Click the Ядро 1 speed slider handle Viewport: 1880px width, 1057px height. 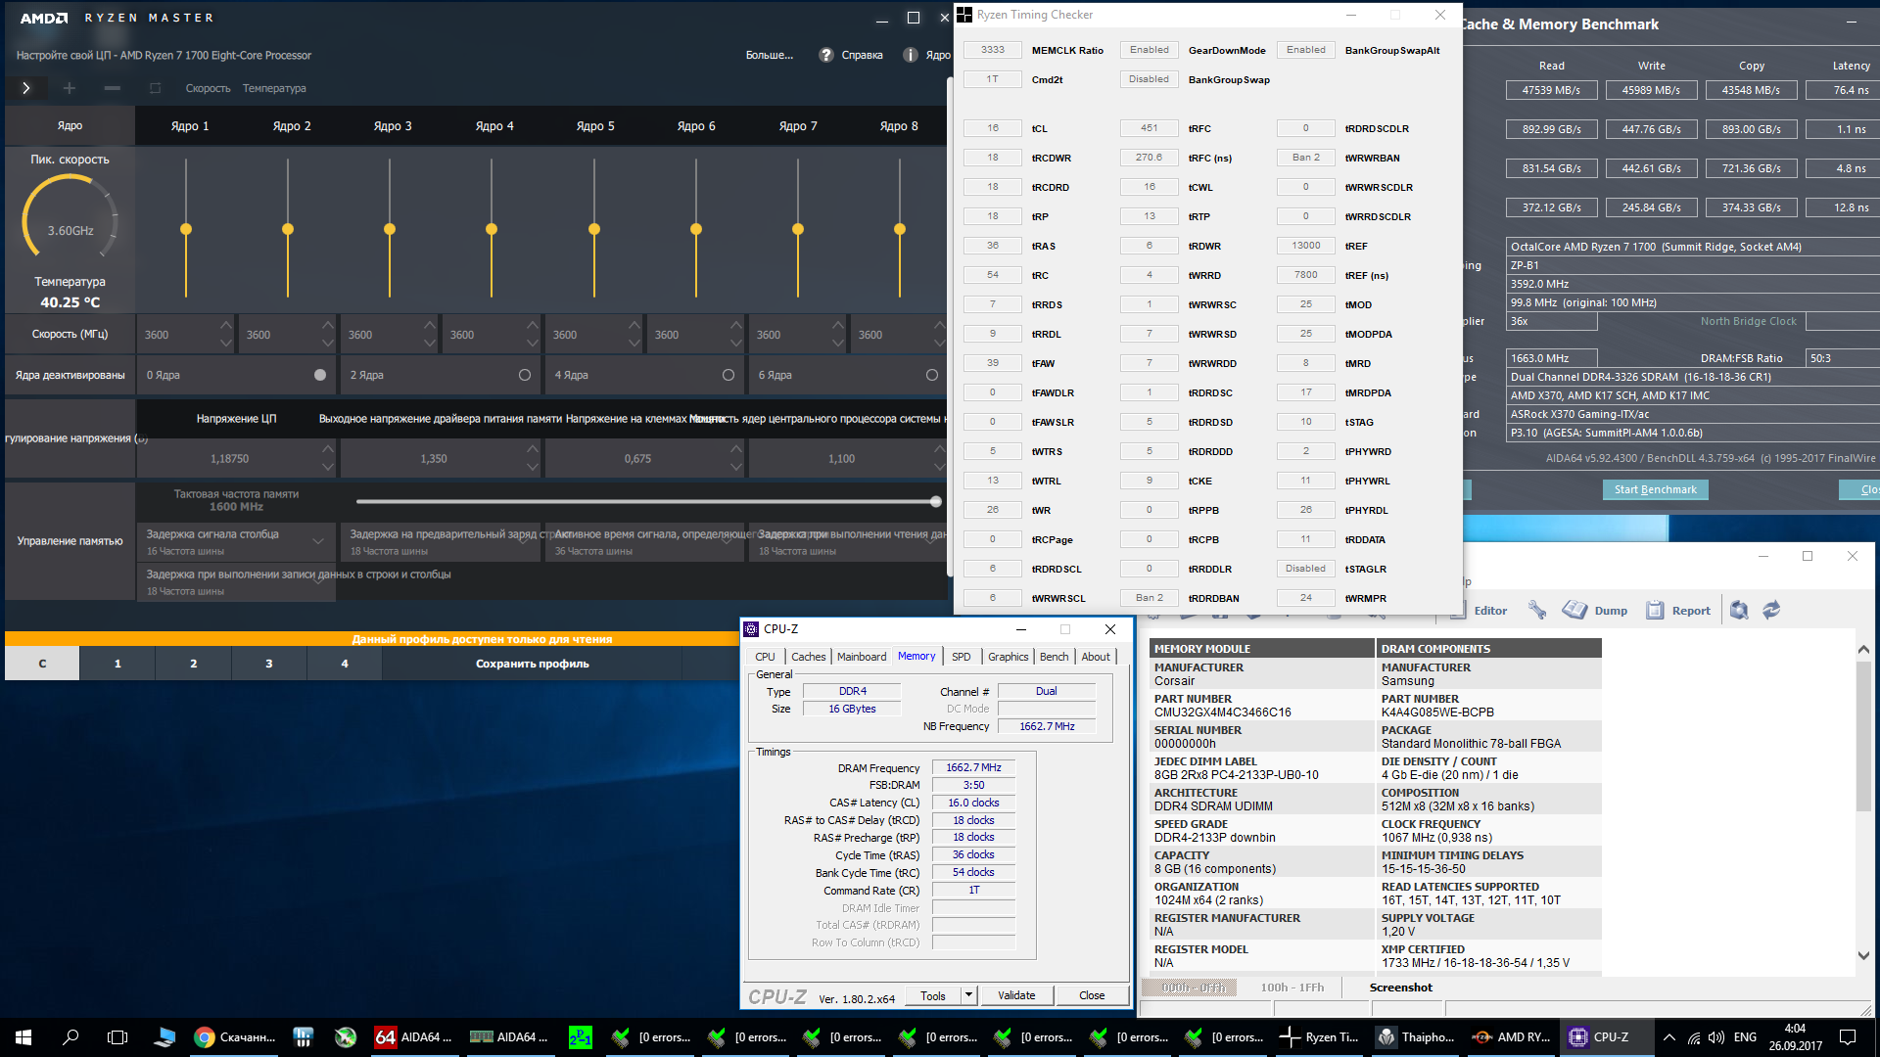tap(186, 229)
